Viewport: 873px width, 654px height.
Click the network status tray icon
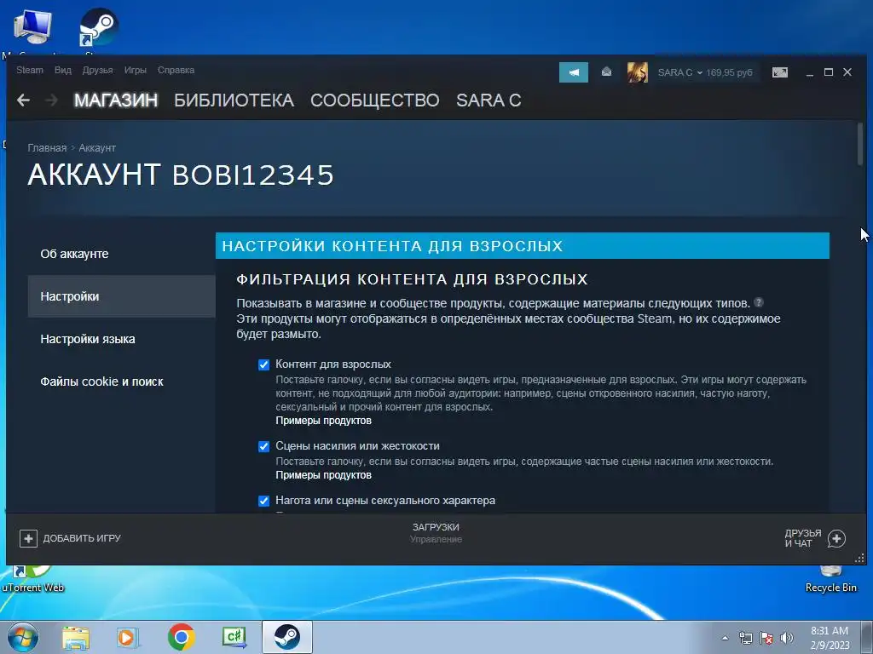[745, 638]
